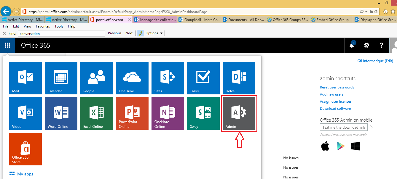Launch the Word Online tile

tap(61, 114)
